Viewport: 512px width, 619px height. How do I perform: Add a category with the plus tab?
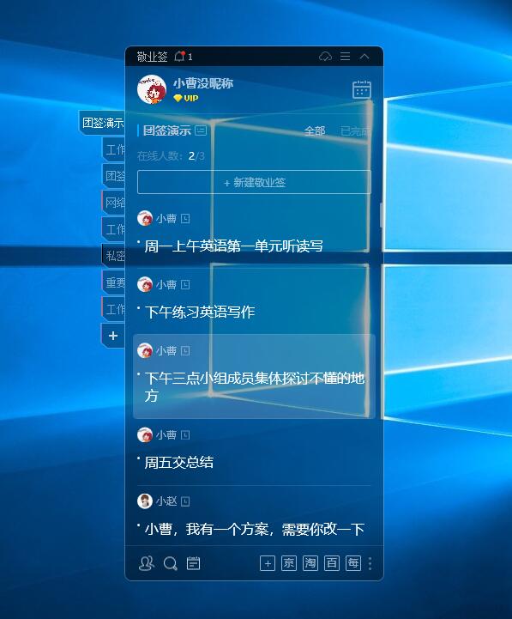pyautogui.click(x=113, y=336)
